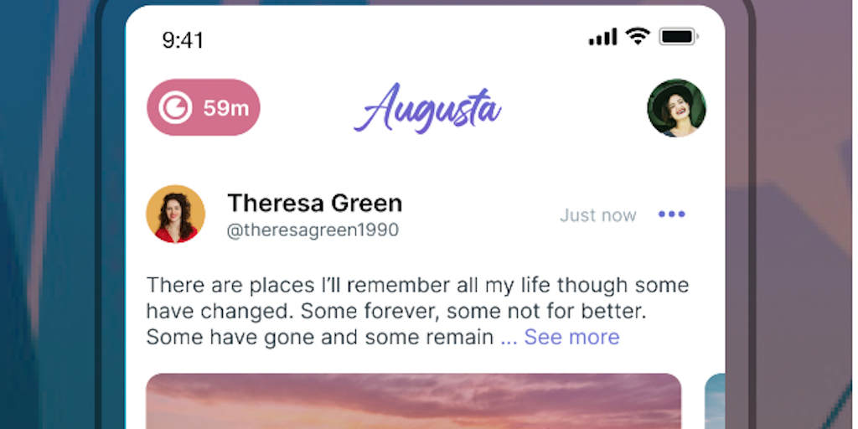
Task: Select the @theresagreen1990 handle
Action: tap(313, 230)
